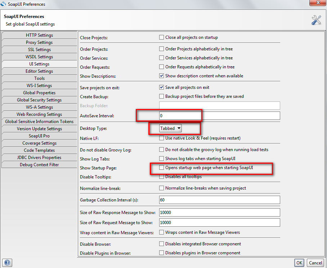Check Disables integrated Browser component
This screenshot has width=327, height=268.
pyautogui.click(x=161, y=244)
